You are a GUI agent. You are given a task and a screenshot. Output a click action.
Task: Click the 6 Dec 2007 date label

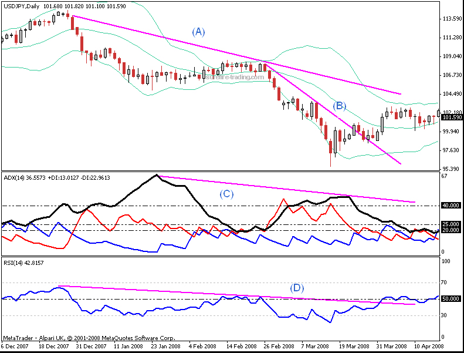pyautogui.click(x=15, y=346)
